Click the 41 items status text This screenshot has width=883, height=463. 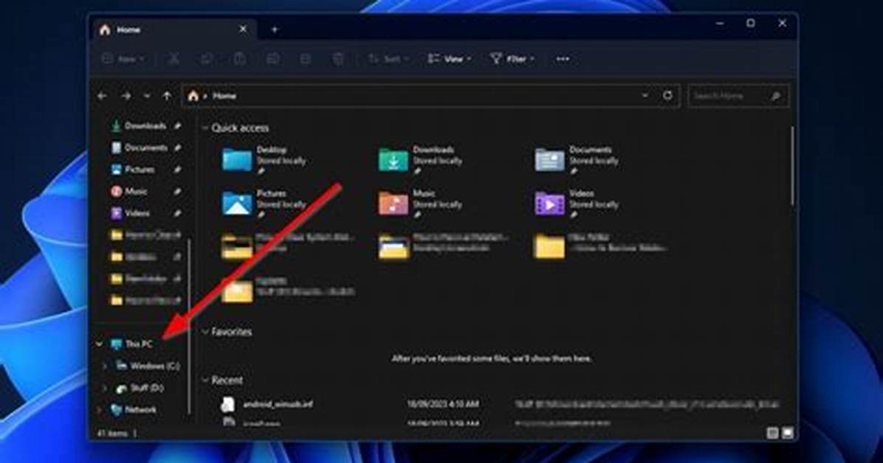click(113, 434)
